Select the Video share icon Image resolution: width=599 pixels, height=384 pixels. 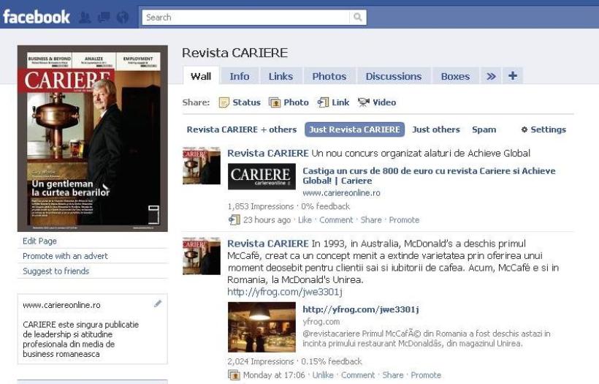[x=363, y=102]
